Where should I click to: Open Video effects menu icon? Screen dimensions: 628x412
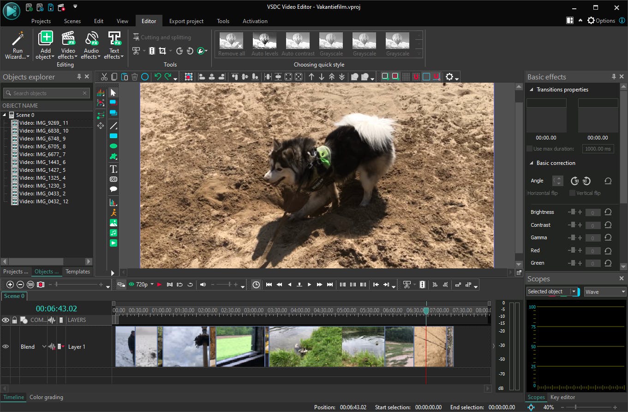(x=68, y=39)
